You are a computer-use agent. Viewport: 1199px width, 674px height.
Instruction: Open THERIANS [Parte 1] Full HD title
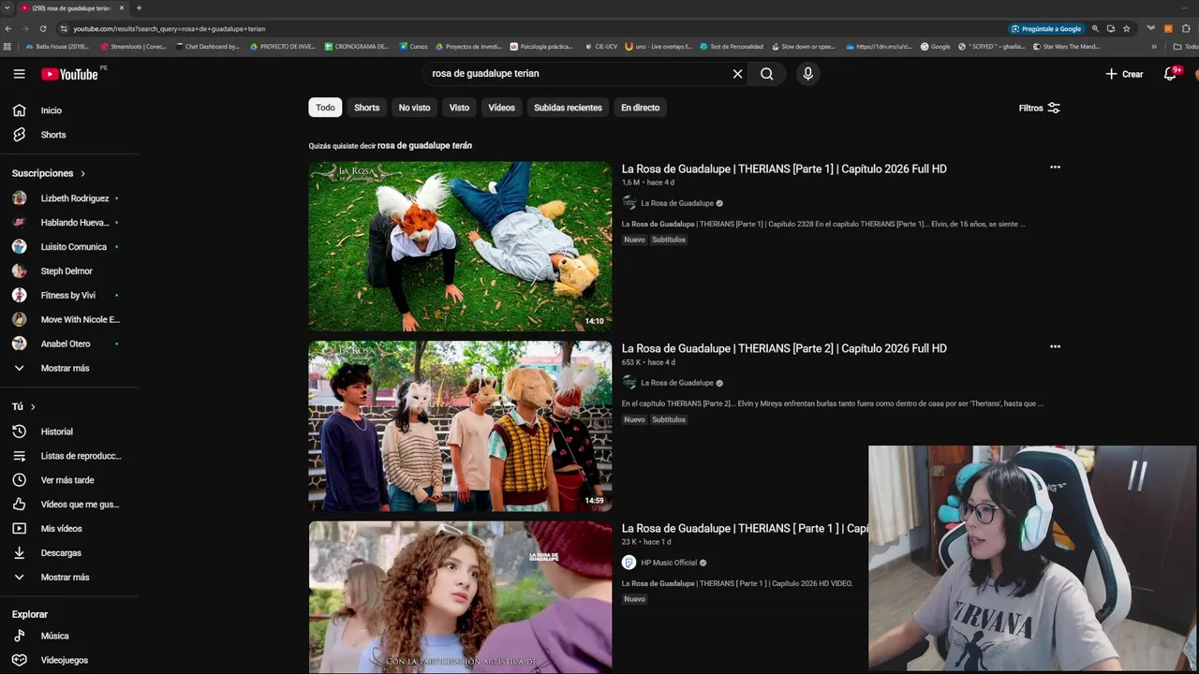click(x=784, y=169)
